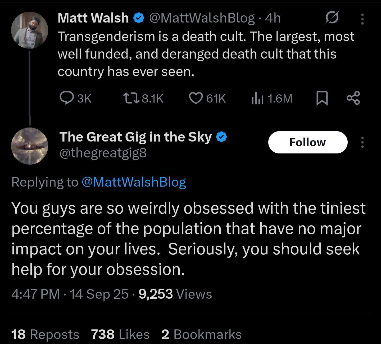Open more options menu beside Follow button

[x=362, y=142]
